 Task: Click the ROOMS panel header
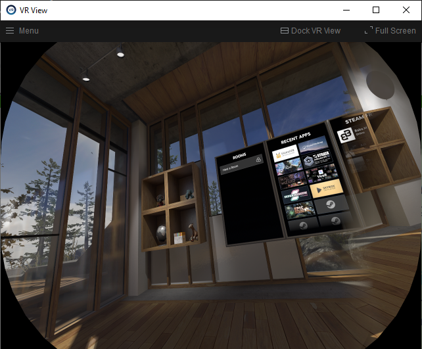click(239, 156)
